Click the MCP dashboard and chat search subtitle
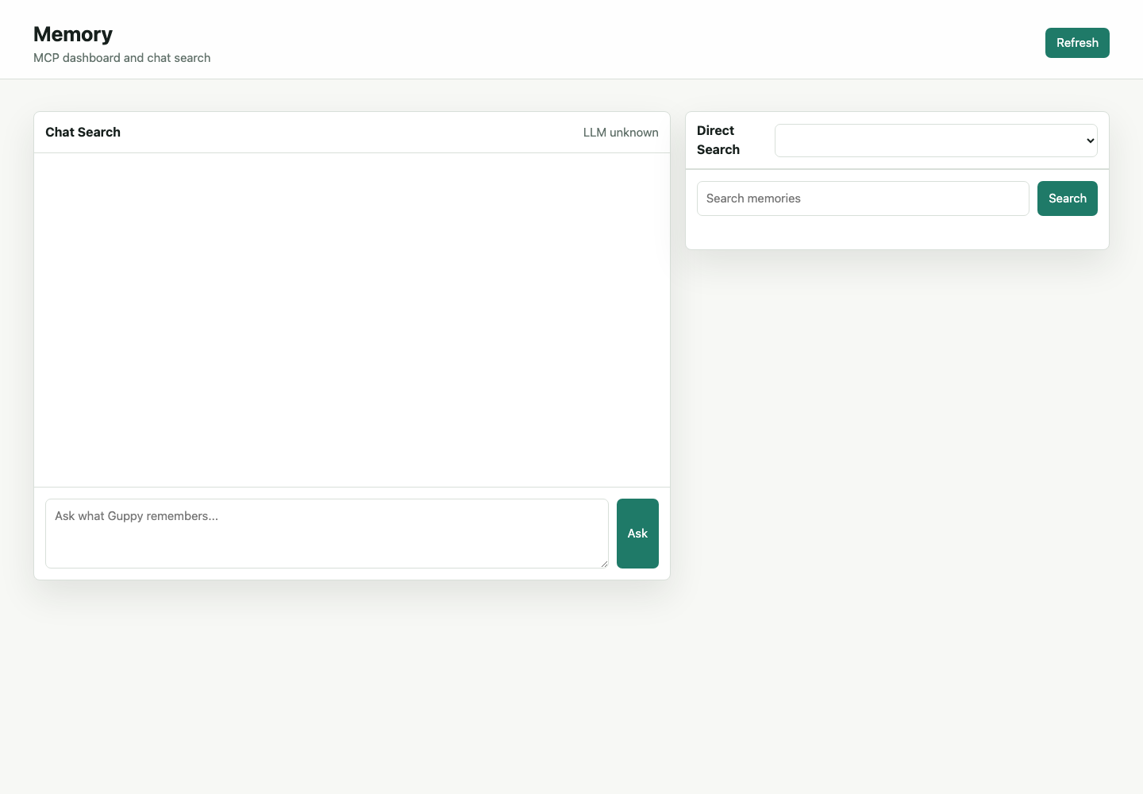Screen dimensions: 1143x794 click(121, 58)
